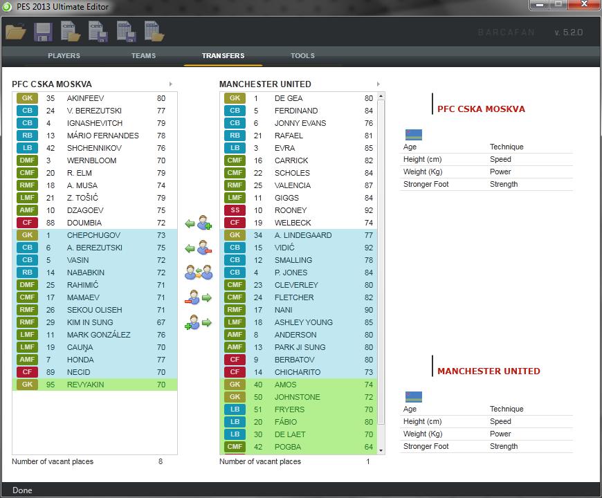
Task: Click the AMF badge beside HONDA
Action: [x=27, y=360]
